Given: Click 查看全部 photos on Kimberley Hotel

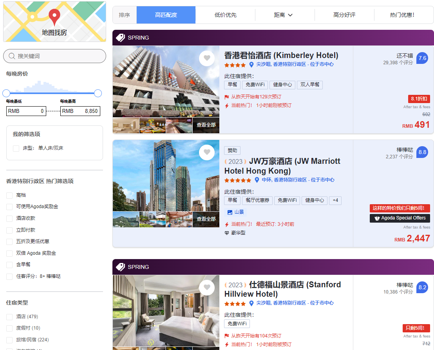Looking at the screenshot, I should click(206, 125).
